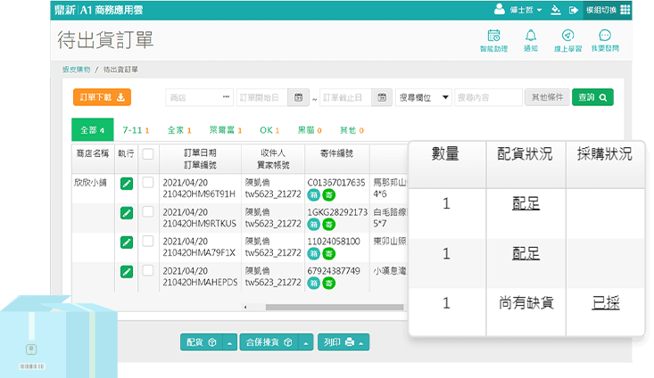
Task: Click edit pencil for order 210420HM96T91H
Action: click(126, 184)
